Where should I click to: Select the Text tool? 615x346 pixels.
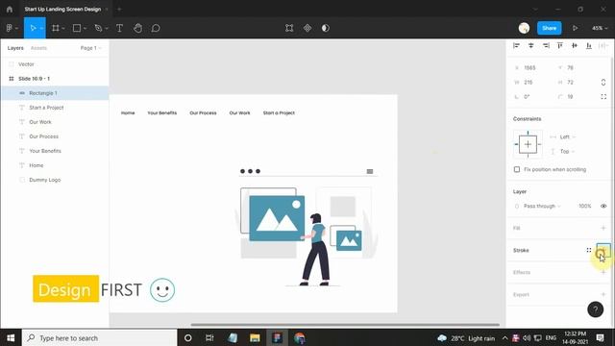[119, 28]
